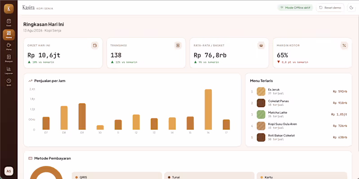Viewport: 359px width, 179px height.
Task: Click the card icon beside Metode Pembayaran
Action: [30, 158]
